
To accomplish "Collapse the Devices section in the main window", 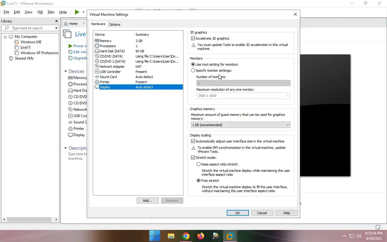I will (x=66, y=71).
